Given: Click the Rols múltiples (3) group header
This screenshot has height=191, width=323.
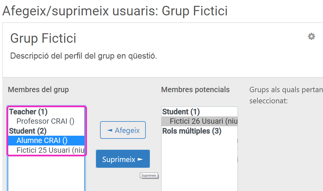Looking at the screenshot, I should tap(192, 131).
